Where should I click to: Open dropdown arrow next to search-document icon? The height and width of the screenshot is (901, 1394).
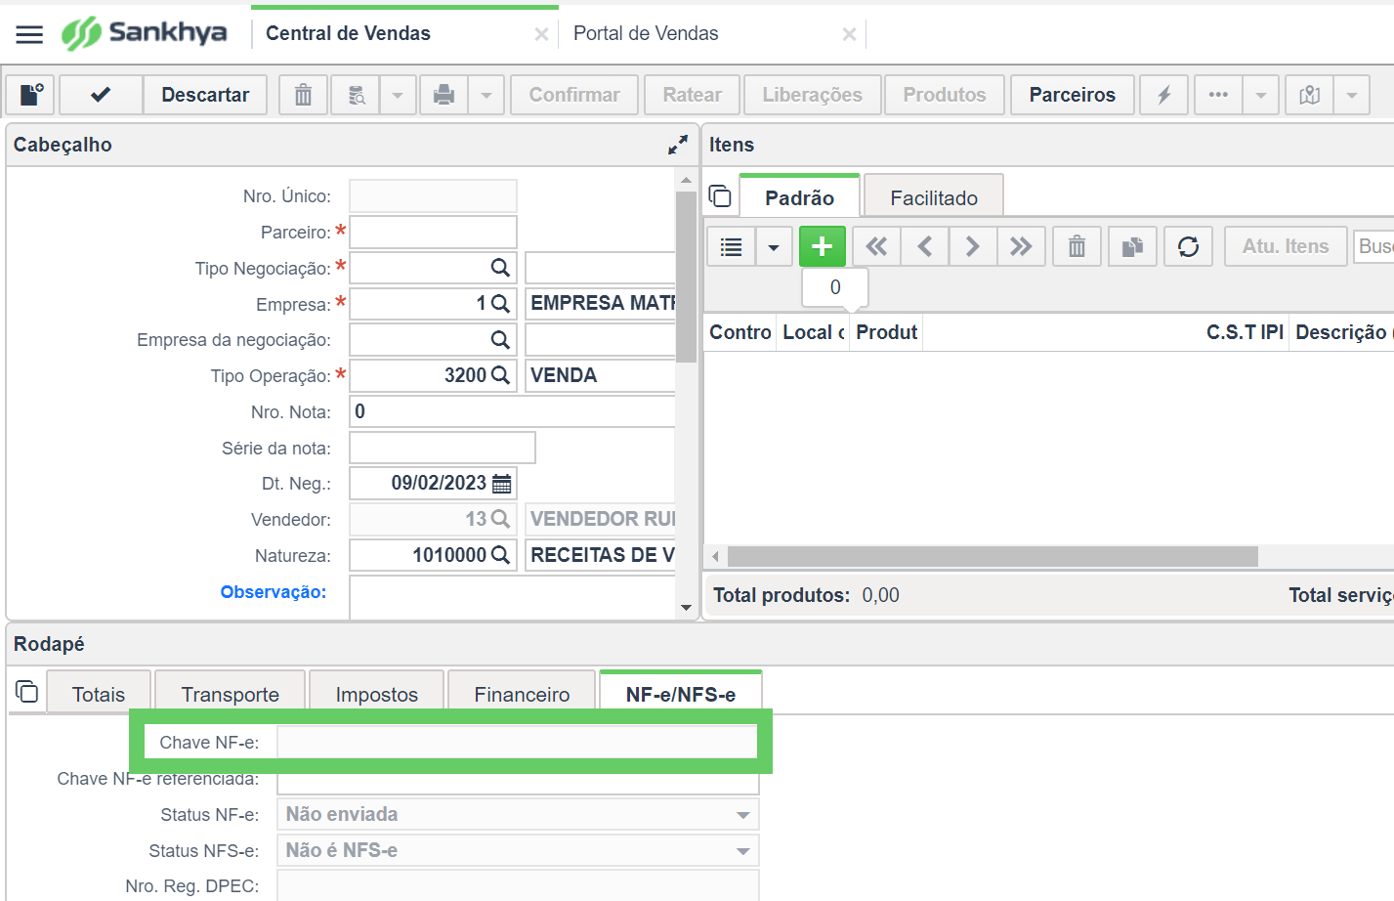point(398,95)
